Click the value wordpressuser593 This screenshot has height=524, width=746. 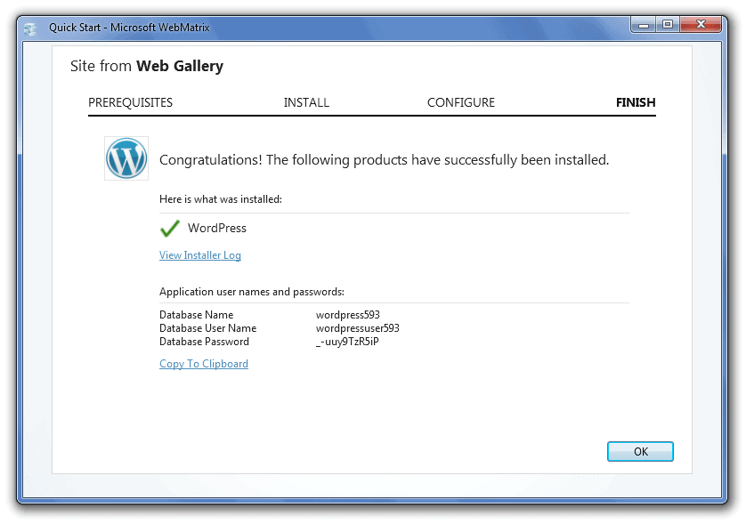[x=357, y=328]
